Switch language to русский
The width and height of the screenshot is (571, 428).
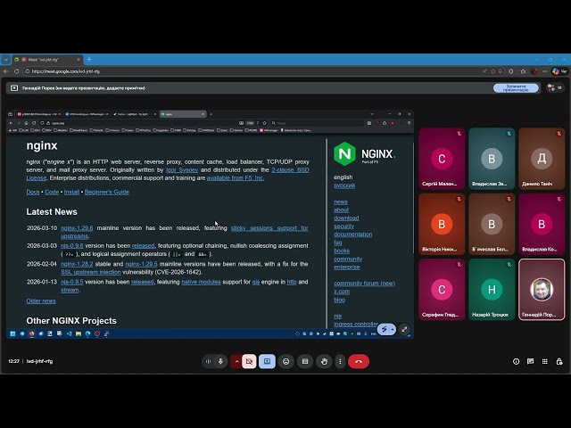344,185
